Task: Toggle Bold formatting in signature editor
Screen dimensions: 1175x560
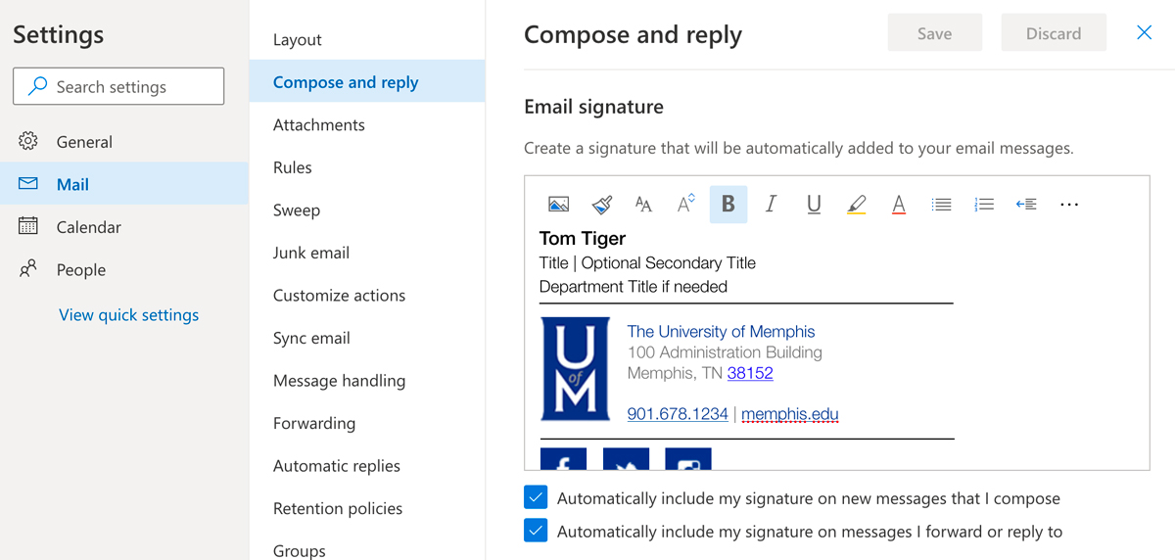Action: tap(728, 205)
